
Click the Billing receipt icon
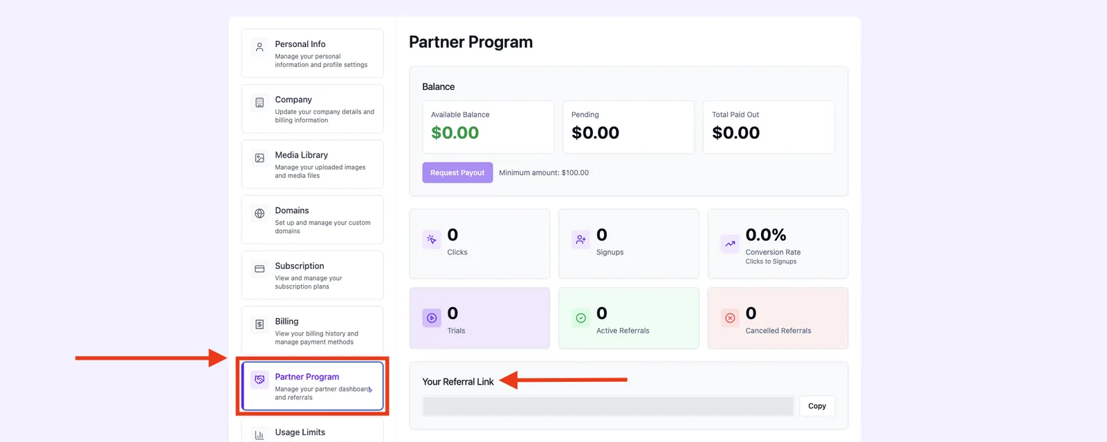pyautogui.click(x=259, y=324)
